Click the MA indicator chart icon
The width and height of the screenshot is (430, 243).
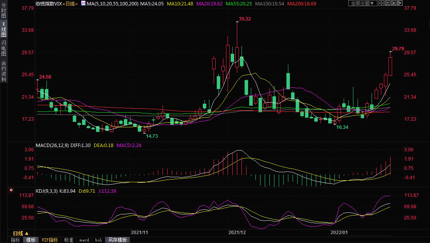pos(83,3)
